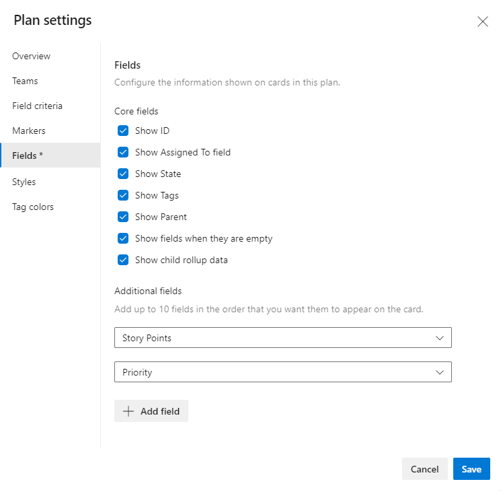This screenshot has height=492, width=501.
Task: Click the Show State label text
Action: pyautogui.click(x=158, y=174)
